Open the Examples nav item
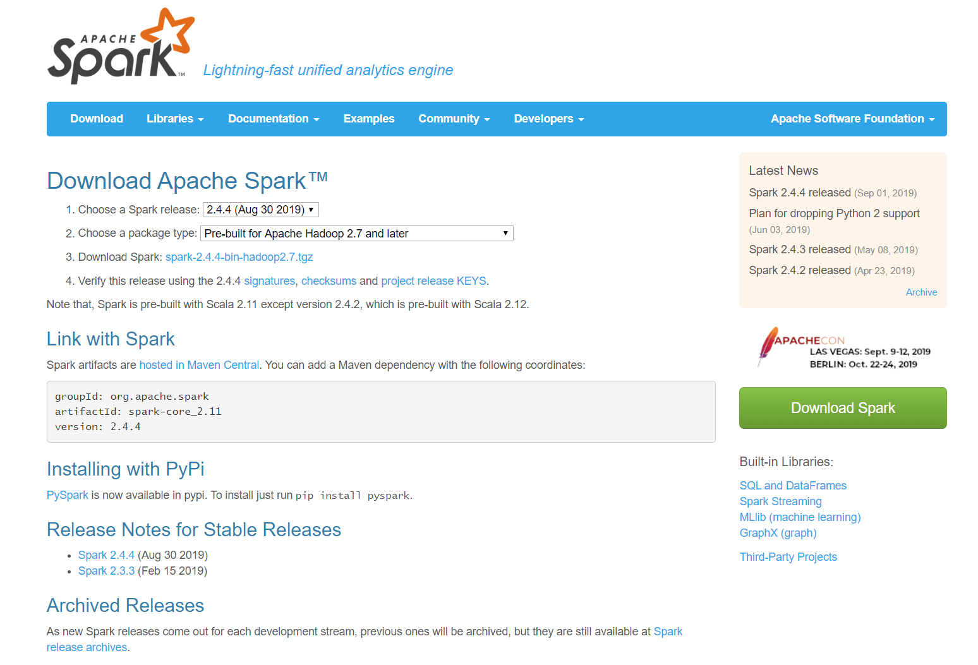Image resolution: width=978 pixels, height=665 pixels. 369,119
